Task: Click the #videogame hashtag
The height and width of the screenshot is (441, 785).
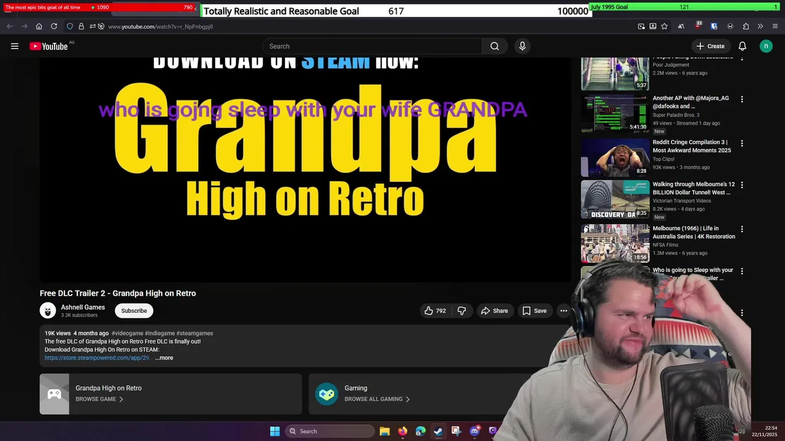Action: pos(127,333)
